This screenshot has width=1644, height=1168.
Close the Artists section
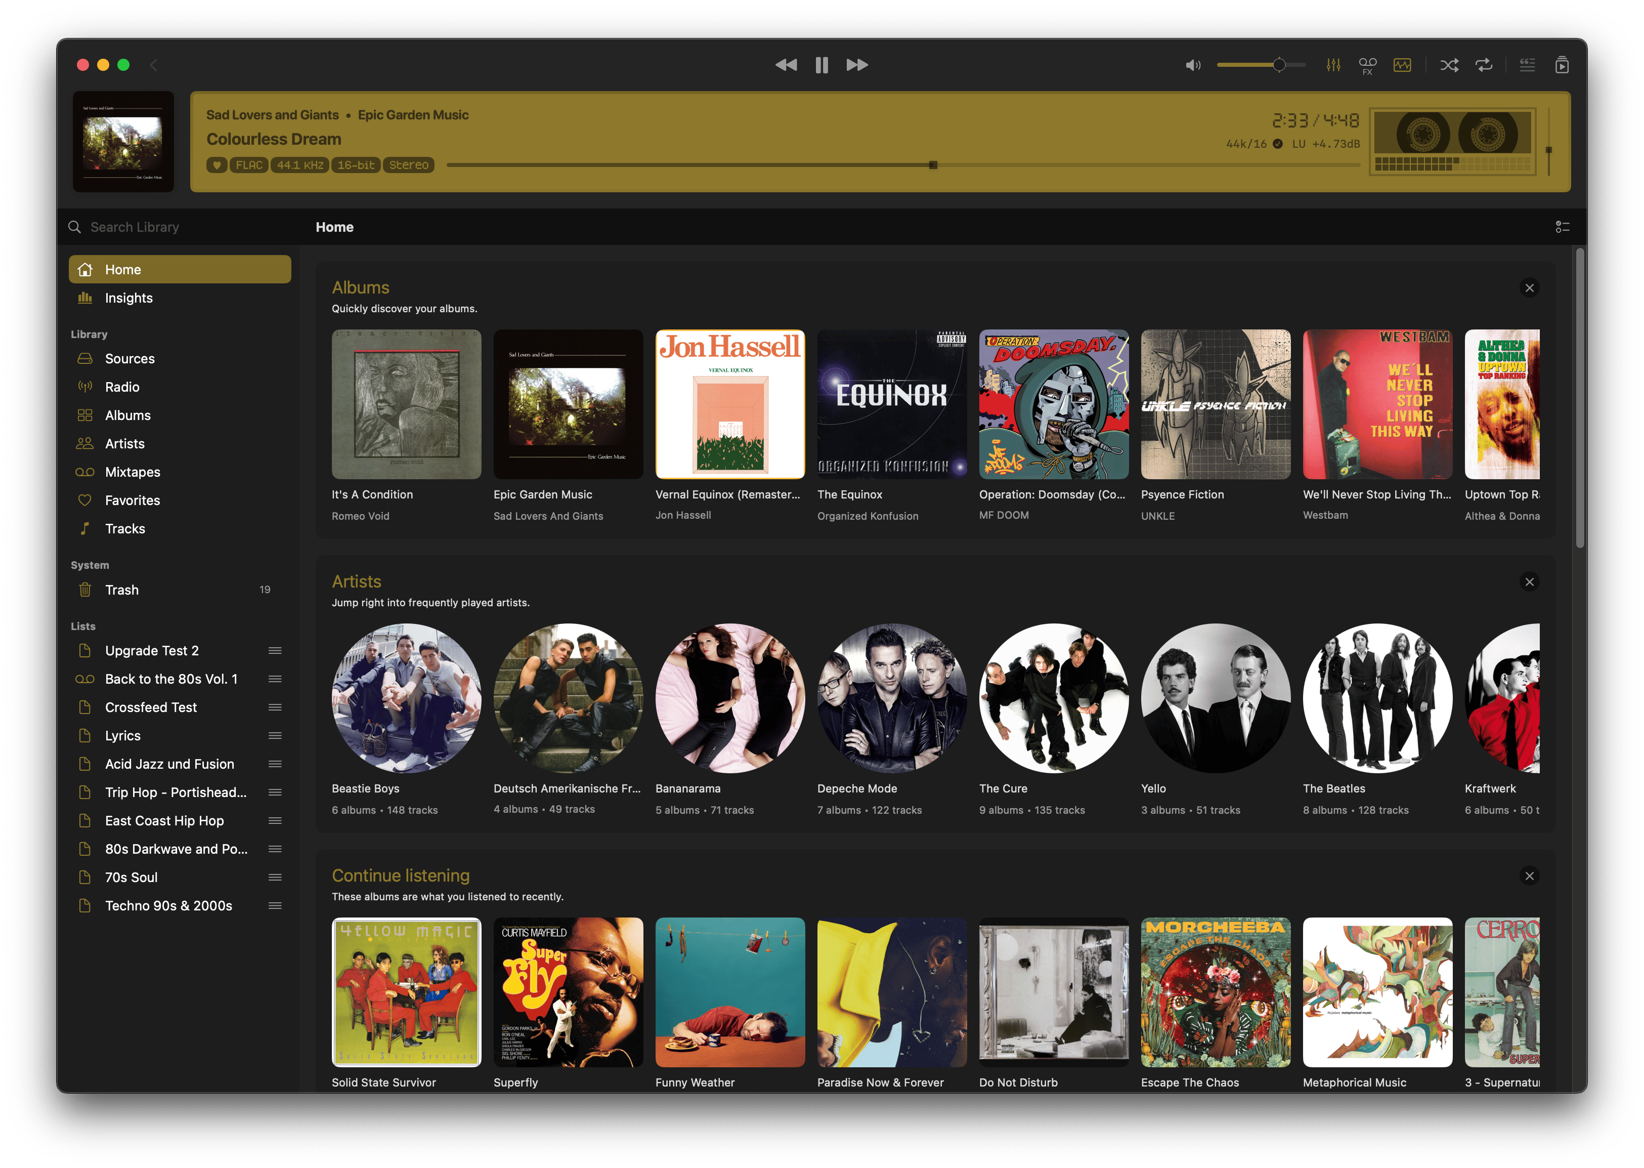[x=1530, y=582]
